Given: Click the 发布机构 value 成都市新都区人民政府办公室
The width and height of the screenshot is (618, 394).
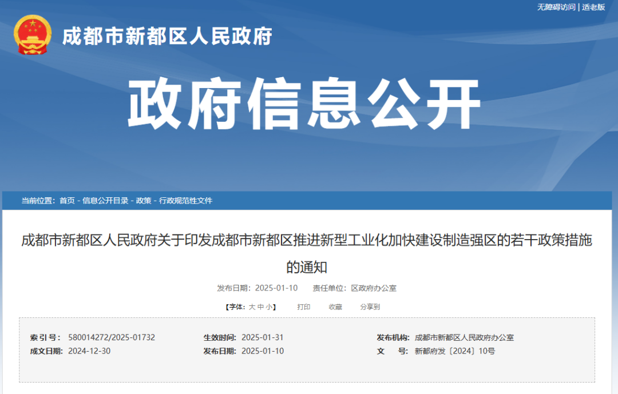Looking at the screenshot, I should pos(464,337).
